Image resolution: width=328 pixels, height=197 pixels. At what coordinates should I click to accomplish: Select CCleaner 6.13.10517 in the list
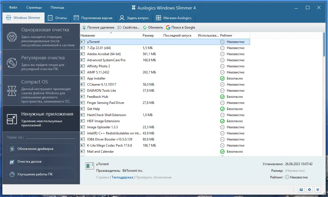click(101, 84)
